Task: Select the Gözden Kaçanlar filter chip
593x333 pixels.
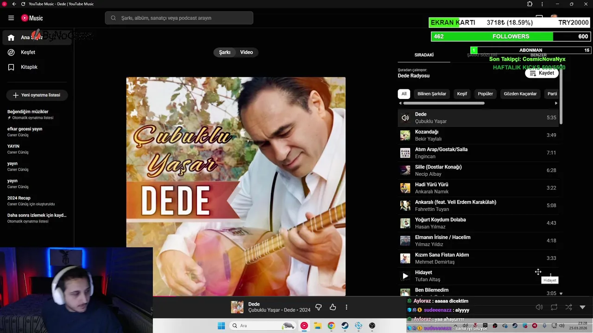Action: (520, 94)
